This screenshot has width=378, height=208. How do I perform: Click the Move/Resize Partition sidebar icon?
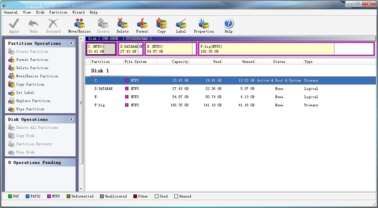pyautogui.click(x=11, y=76)
